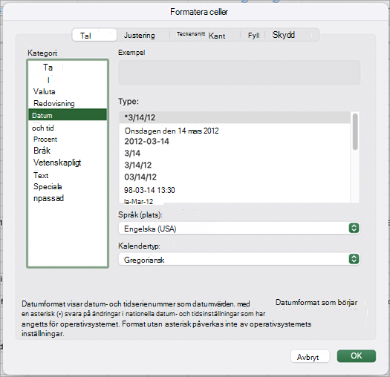Open the Språk (plats) dropdown arrows

click(x=354, y=228)
